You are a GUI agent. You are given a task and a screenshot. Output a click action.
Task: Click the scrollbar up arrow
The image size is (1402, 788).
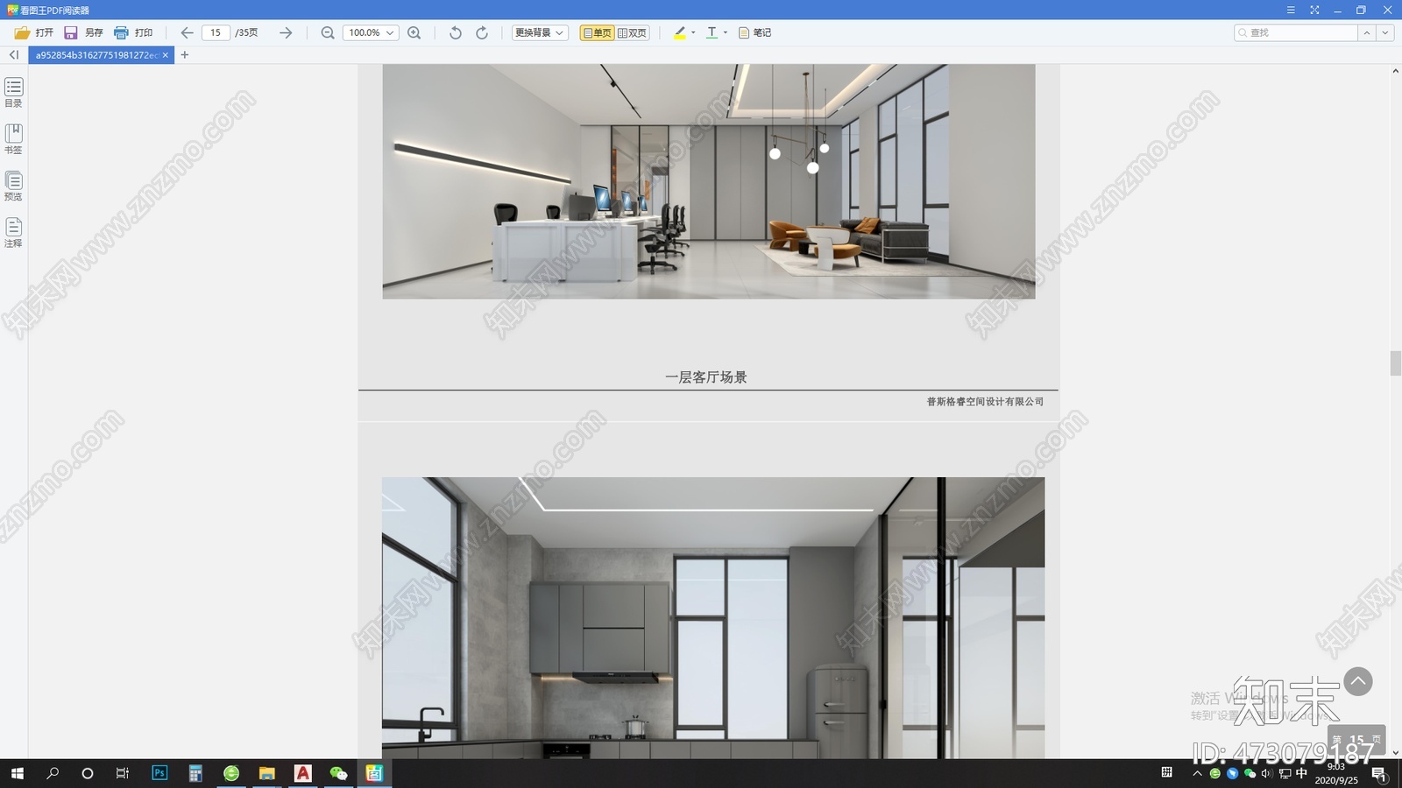coord(1395,70)
